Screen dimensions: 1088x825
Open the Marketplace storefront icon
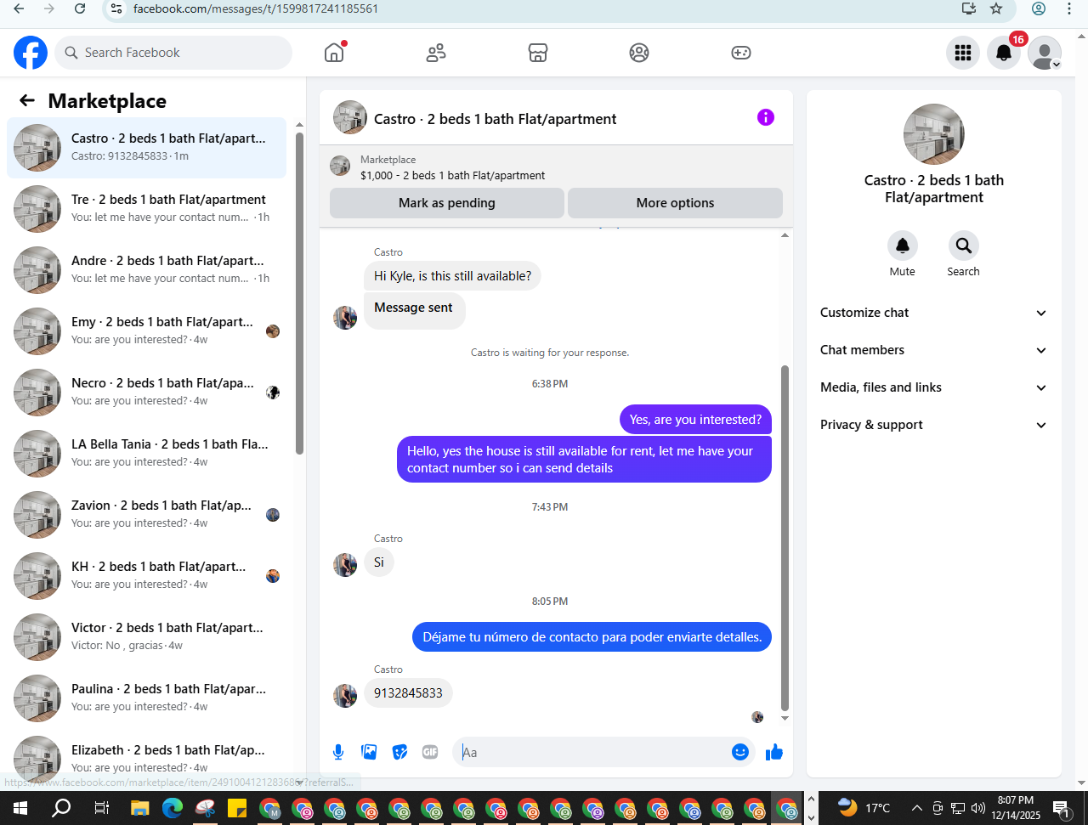point(537,53)
